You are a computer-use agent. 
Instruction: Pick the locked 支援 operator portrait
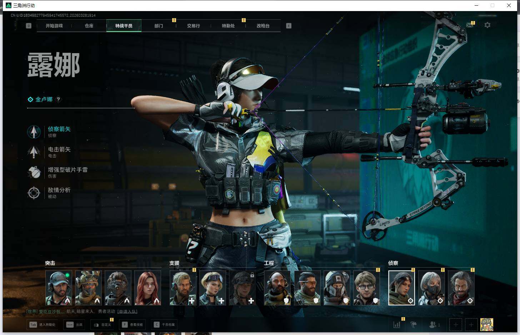point(242,288)
